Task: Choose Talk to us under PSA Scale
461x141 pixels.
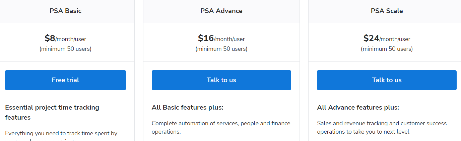Action: [x=387, y=80]
